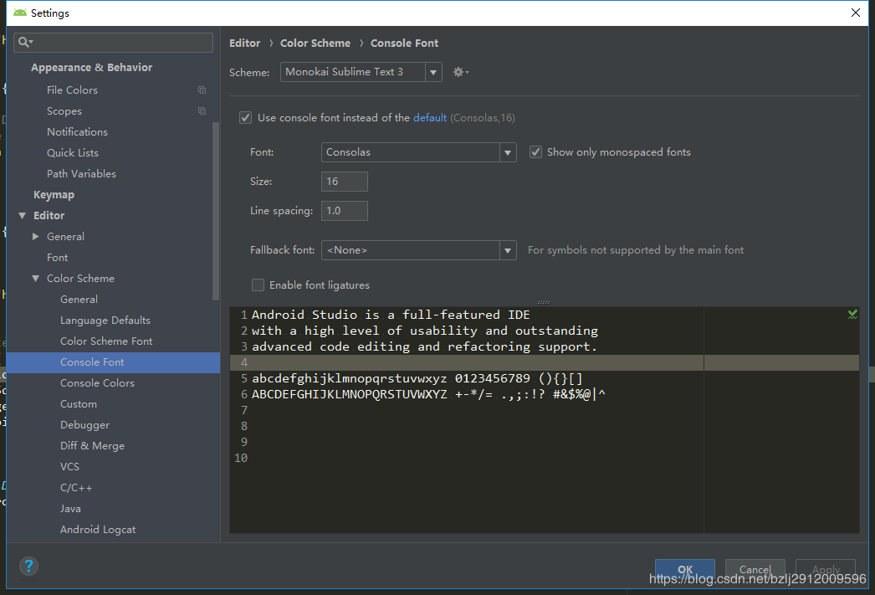Open Quick Lists settings
The image size is (875, 595).
pos(73,153)
